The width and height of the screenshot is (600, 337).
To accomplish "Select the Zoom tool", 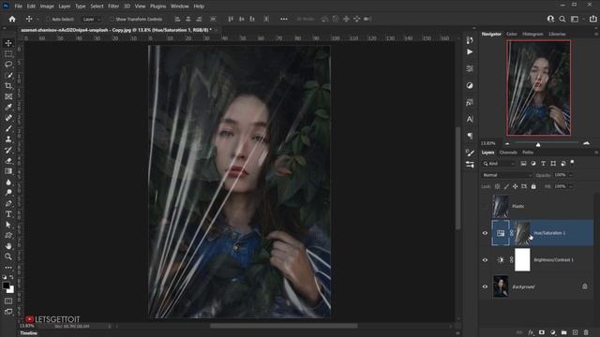I will tap(8, 256).
